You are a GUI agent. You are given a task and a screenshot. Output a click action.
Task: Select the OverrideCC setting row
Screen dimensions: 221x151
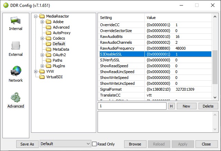click(155, 25)
